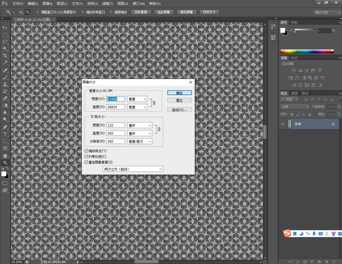Switch to the Swatches tab
This screenshot has width=342, height=264.
pos(294,22)
